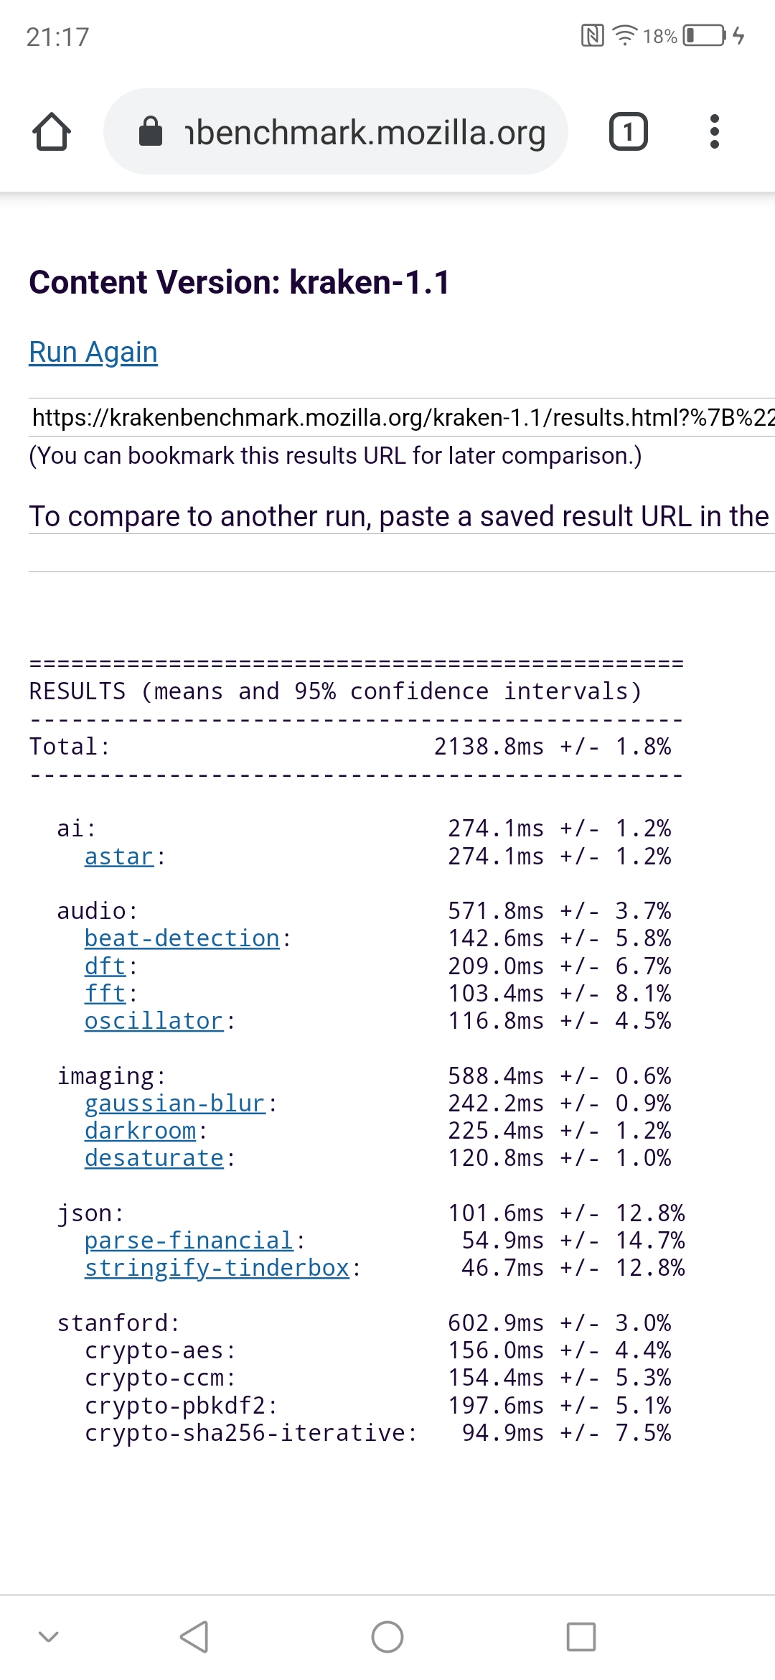Click the stringify-tinderbox test link

pyautogui.click(x=217, y=1268)
